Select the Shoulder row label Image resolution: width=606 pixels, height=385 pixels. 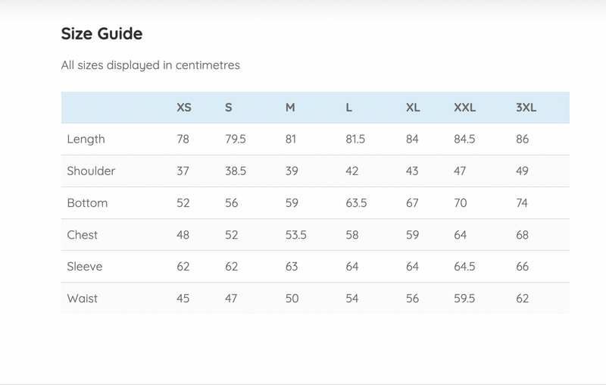coord(91,171)
